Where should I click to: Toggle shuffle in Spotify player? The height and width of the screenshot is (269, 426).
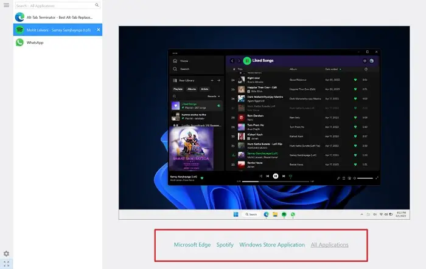click(x=260, y=176)
